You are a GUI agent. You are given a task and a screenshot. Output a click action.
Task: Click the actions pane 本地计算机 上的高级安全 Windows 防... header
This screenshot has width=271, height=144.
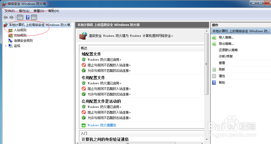pyautogui.click(x=241, y=31)
